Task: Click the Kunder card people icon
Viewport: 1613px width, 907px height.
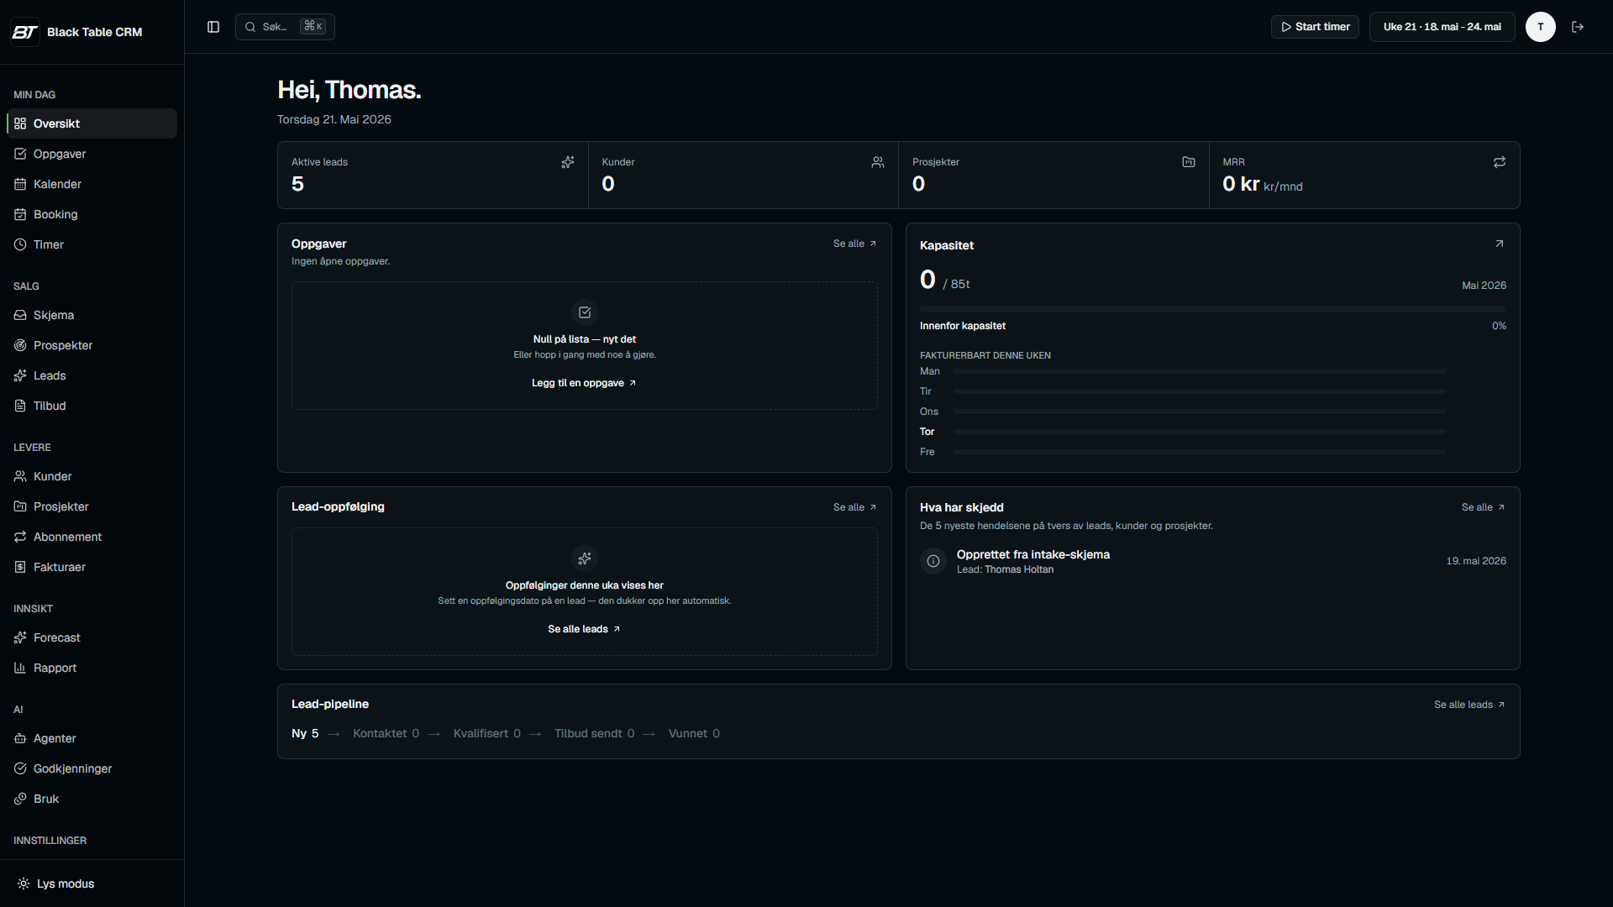Action: coord(878,162)
